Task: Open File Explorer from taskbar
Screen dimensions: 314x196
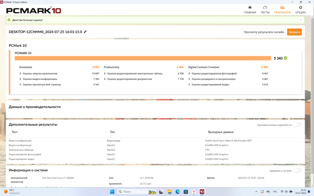Action: click(169, 192)
